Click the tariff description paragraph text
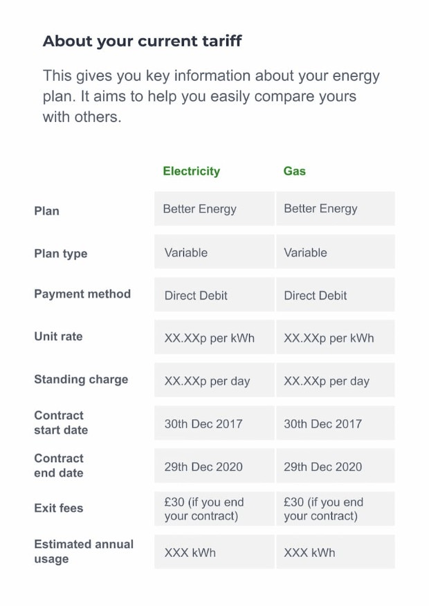Viewport: 429px width, 606px height. point(211,96)
